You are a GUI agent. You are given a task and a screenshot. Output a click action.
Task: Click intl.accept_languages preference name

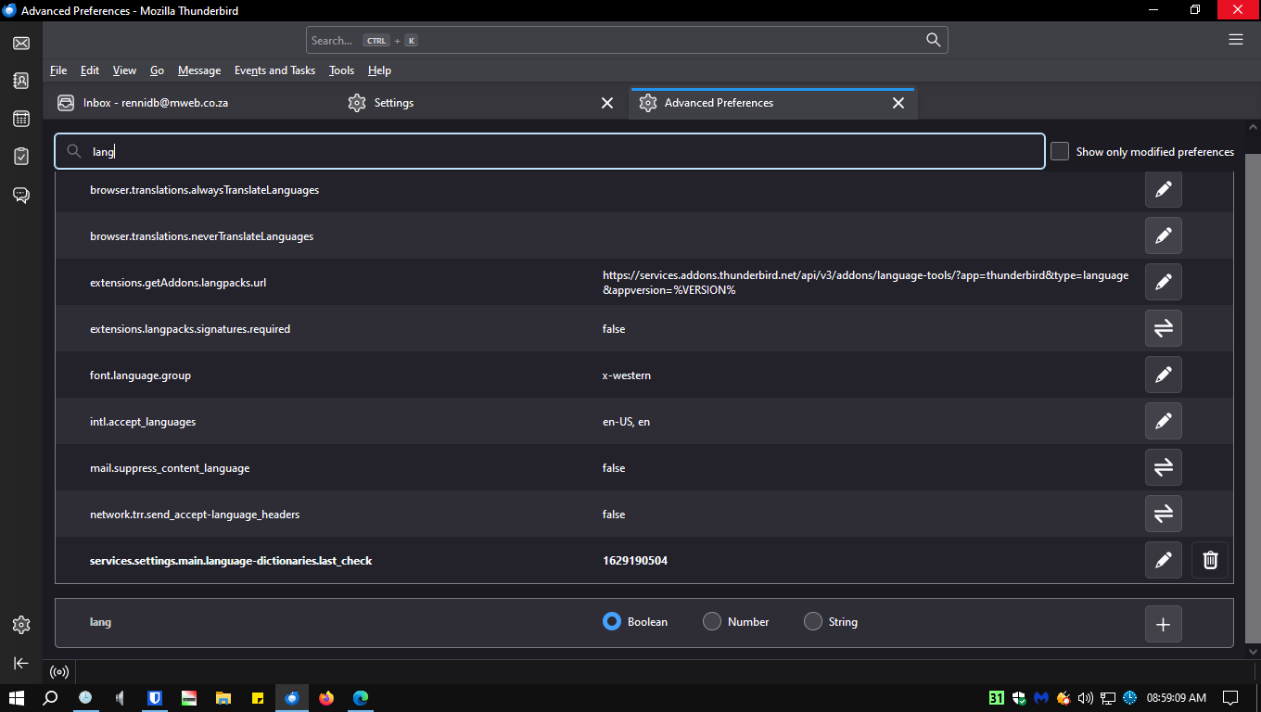pyautogui.click(x=143, y=422)
